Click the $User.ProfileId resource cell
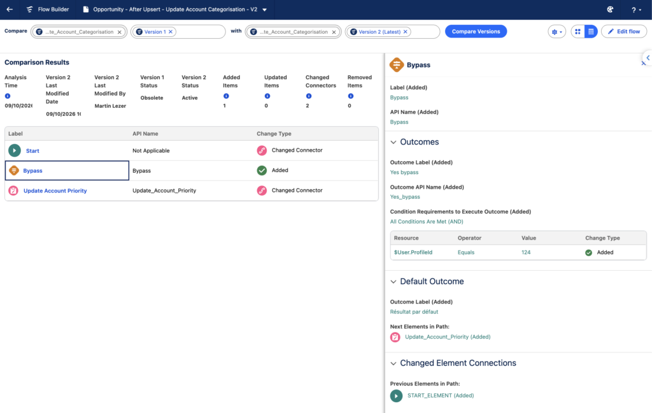Image resolution: width=652 pixels, height=413 pixels. 413,252
